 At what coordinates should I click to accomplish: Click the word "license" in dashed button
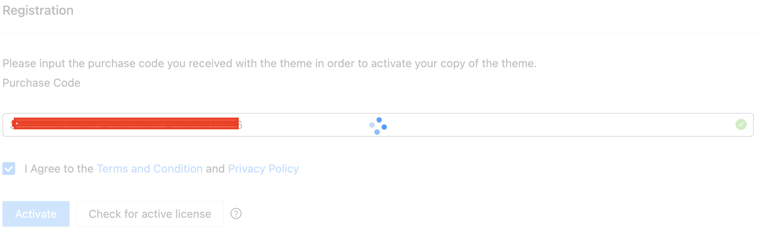click(x=193, y=214)
